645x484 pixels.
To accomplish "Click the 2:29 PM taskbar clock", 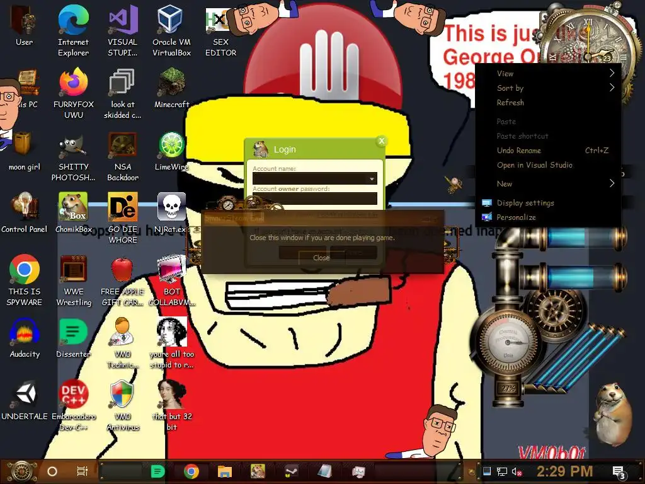I will click(564, 471).
